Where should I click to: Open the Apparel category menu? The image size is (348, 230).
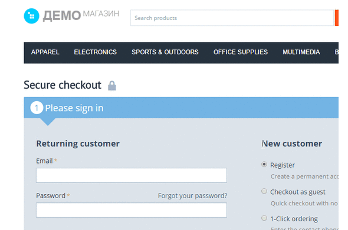tap(45, 52)
